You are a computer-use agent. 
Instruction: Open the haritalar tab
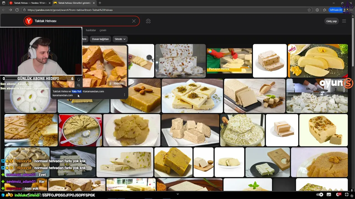[x=91, y=30]
